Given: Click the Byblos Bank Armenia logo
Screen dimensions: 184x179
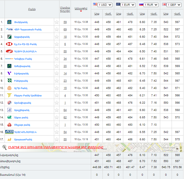Looking at the screenshot, I should pyautogui.click(x=9, y=95).
